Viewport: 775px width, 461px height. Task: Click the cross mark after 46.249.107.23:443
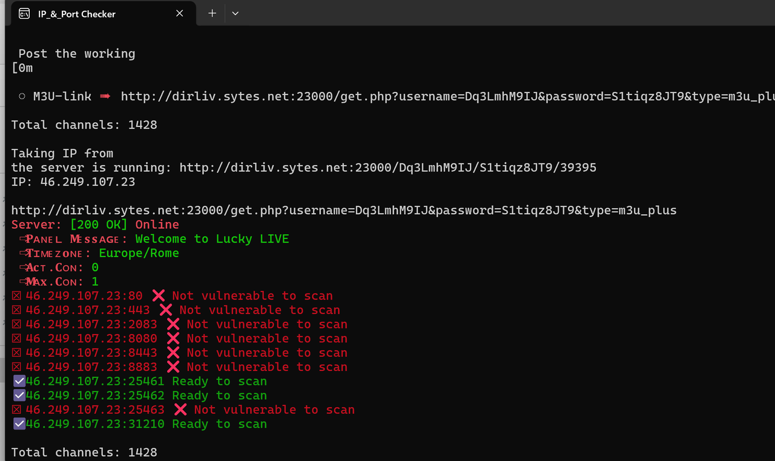click(x=166, y=310)
